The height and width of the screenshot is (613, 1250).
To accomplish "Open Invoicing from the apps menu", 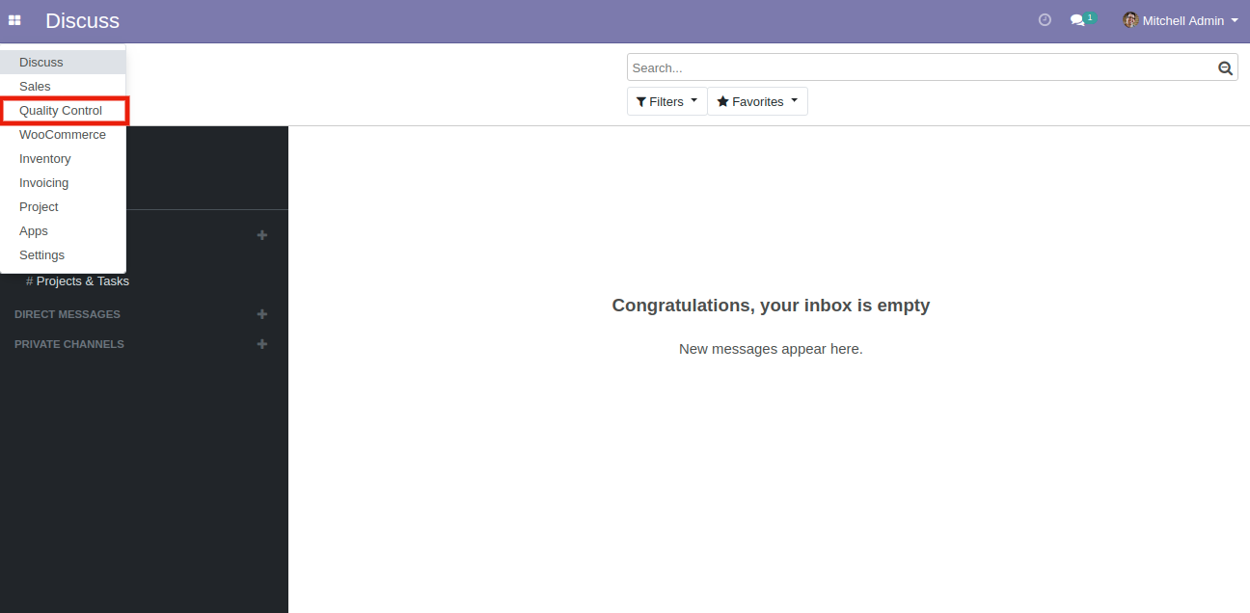I will [x=44, y=183].
